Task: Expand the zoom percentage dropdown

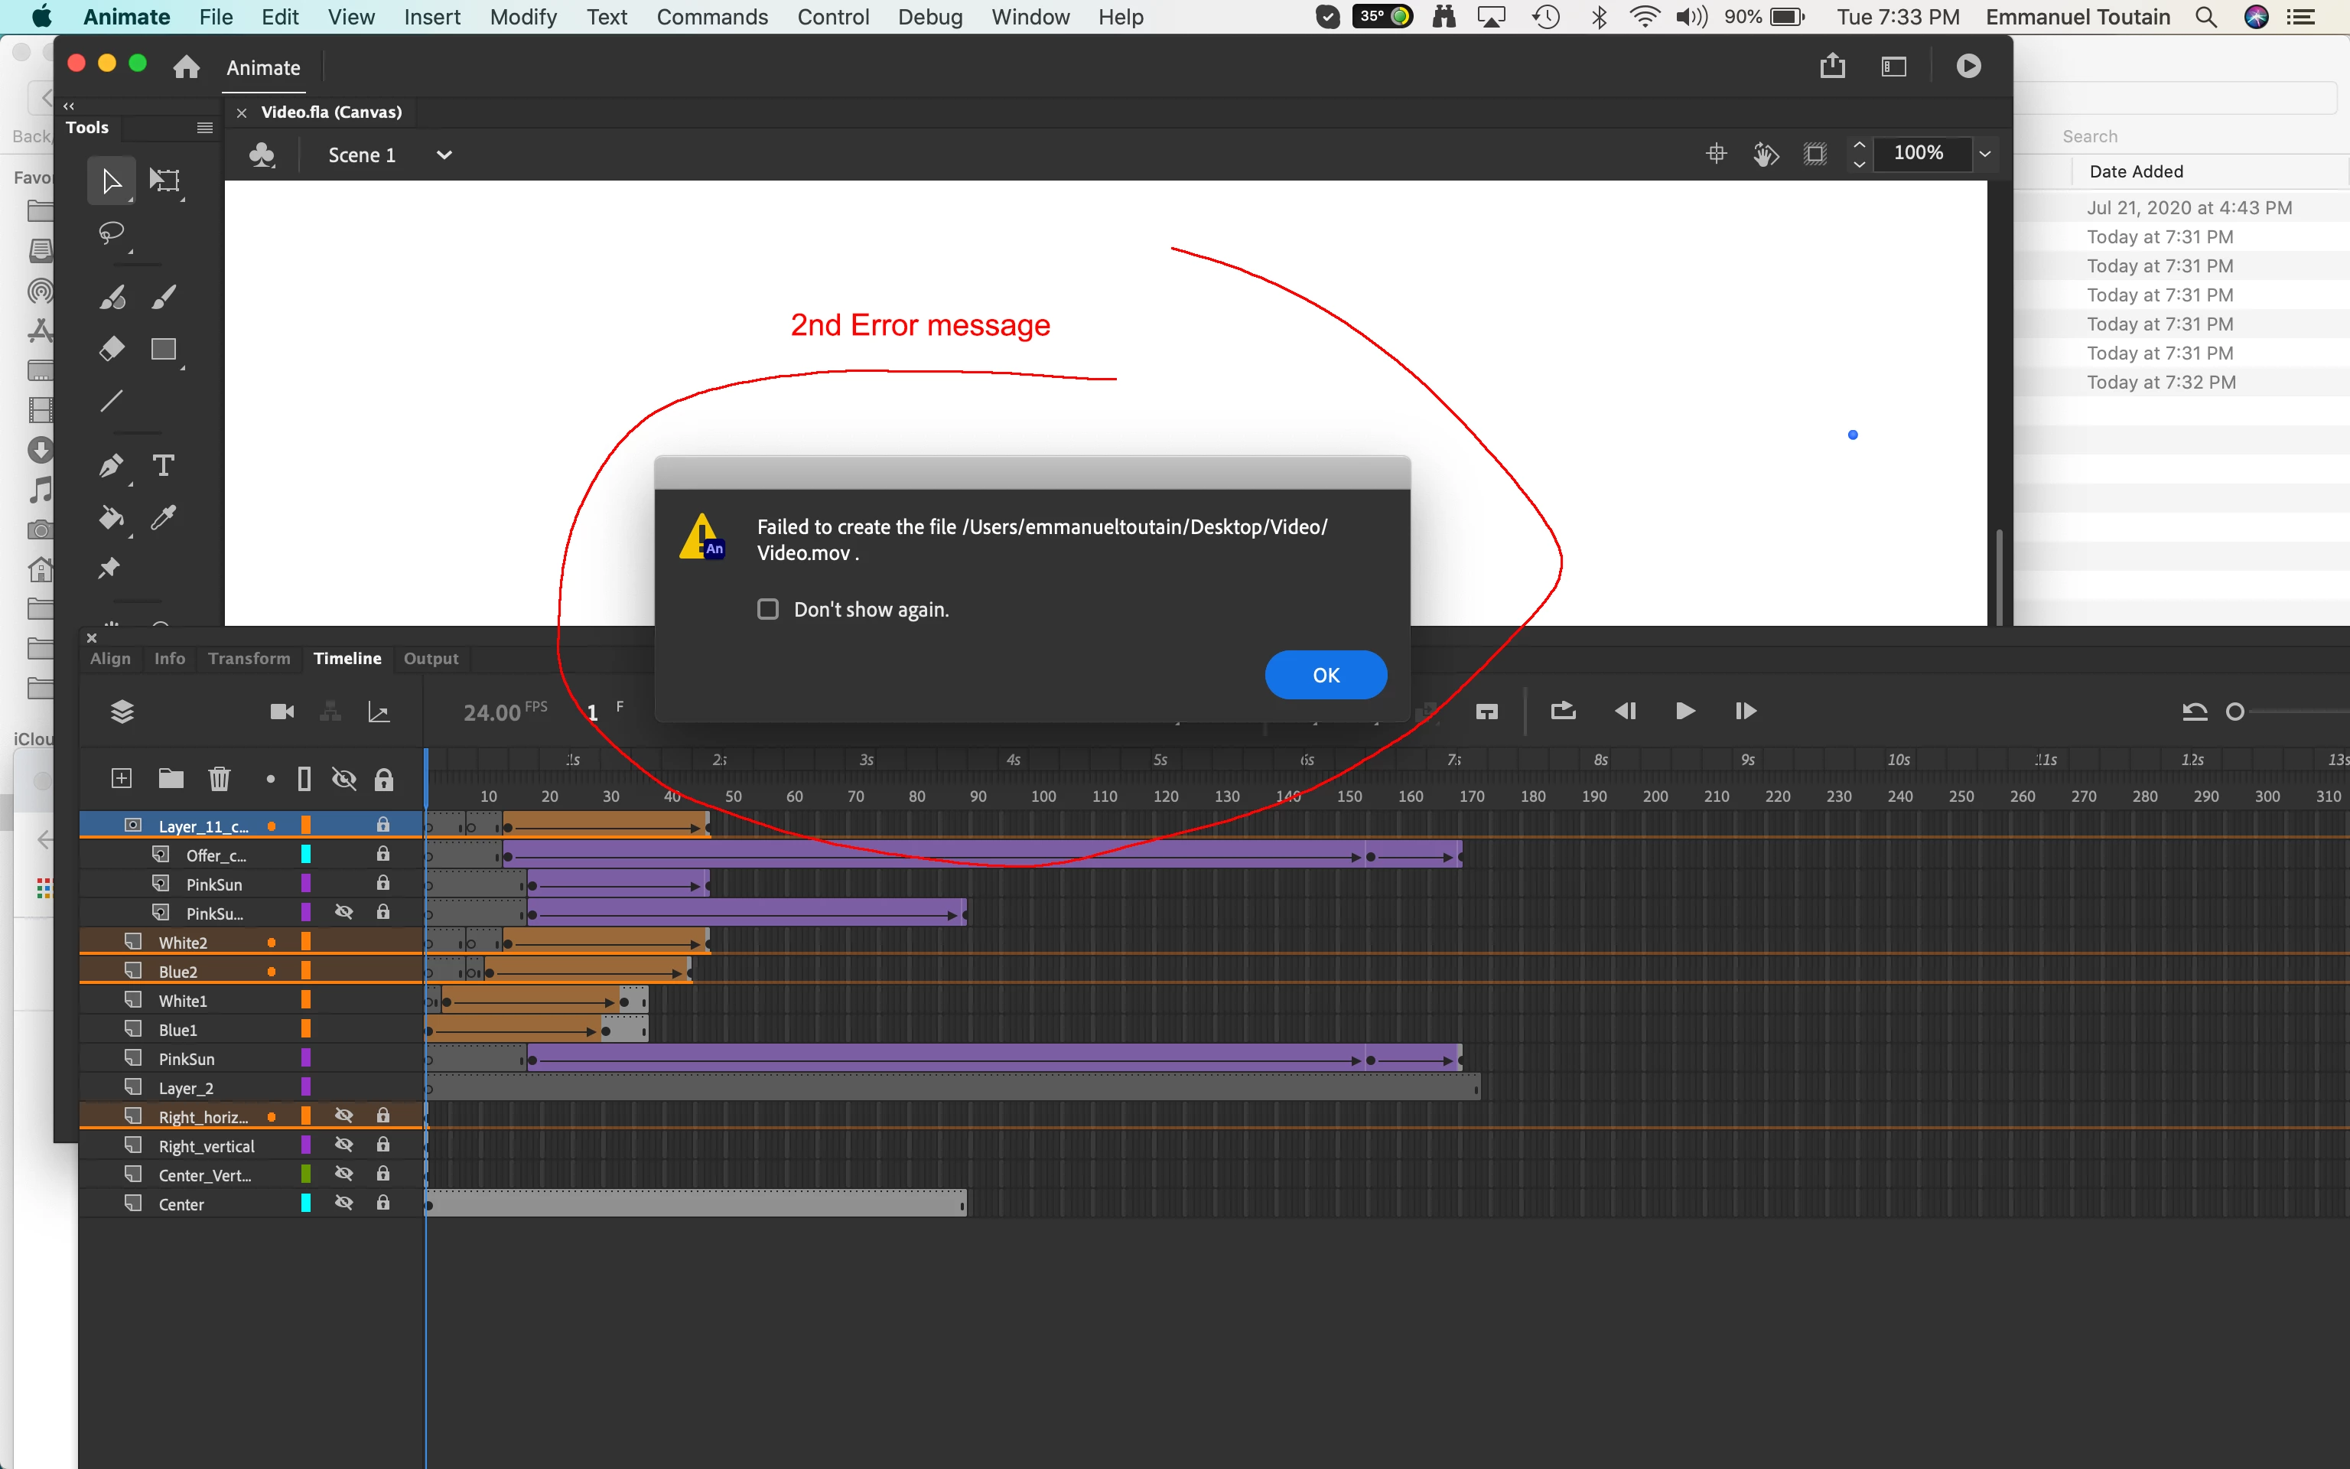Action: pyautogui.click(x=1985, y=154)
